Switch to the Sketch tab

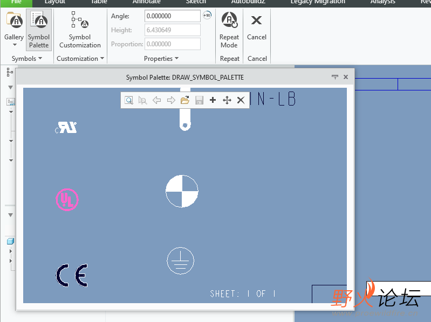196,2
